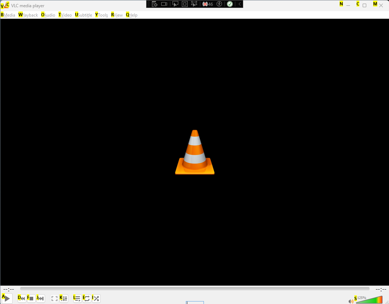Open the View menu
Image resolution: width=389 pixels, height=304 pixels.
[117, 15]
